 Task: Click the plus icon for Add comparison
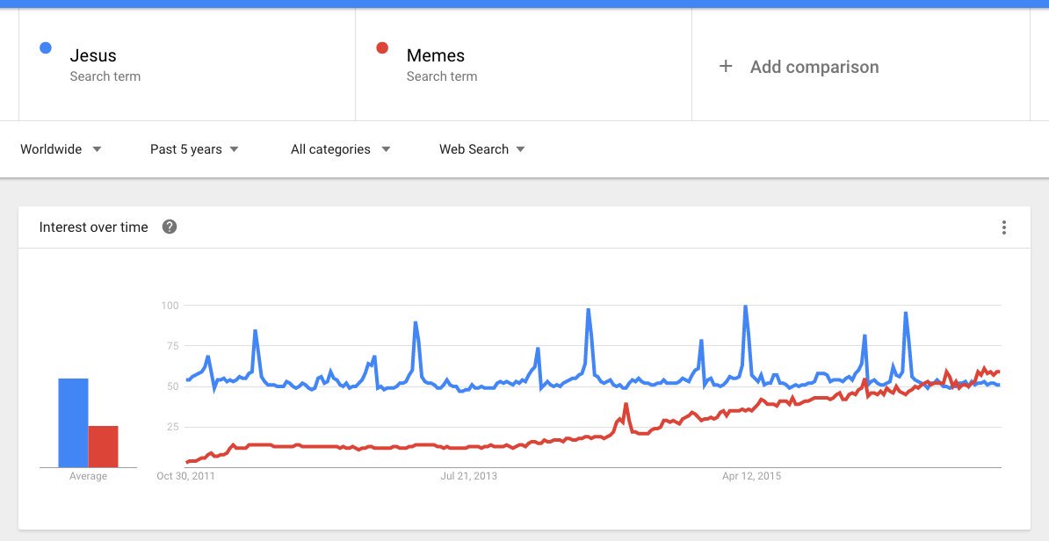(726, 67)
